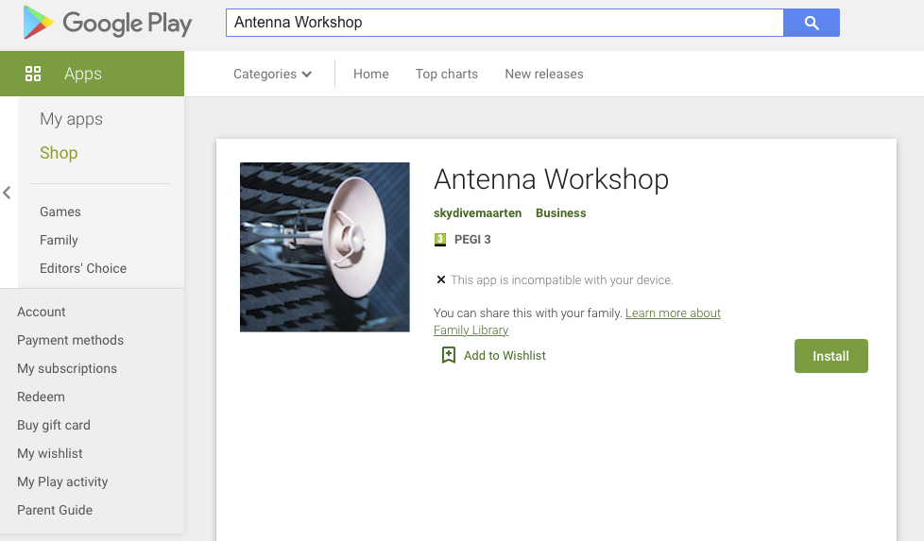
Task: Click the Redeem link
Action: pyautogui.click(x=41, y=397)
